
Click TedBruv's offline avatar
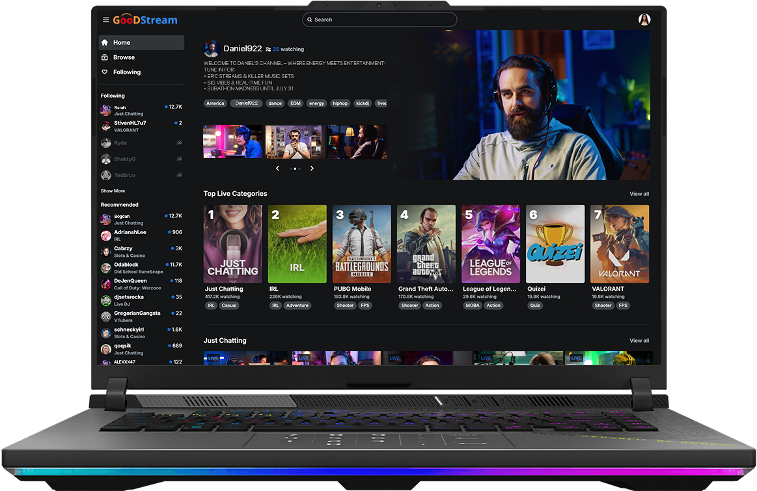click(105, 175)
